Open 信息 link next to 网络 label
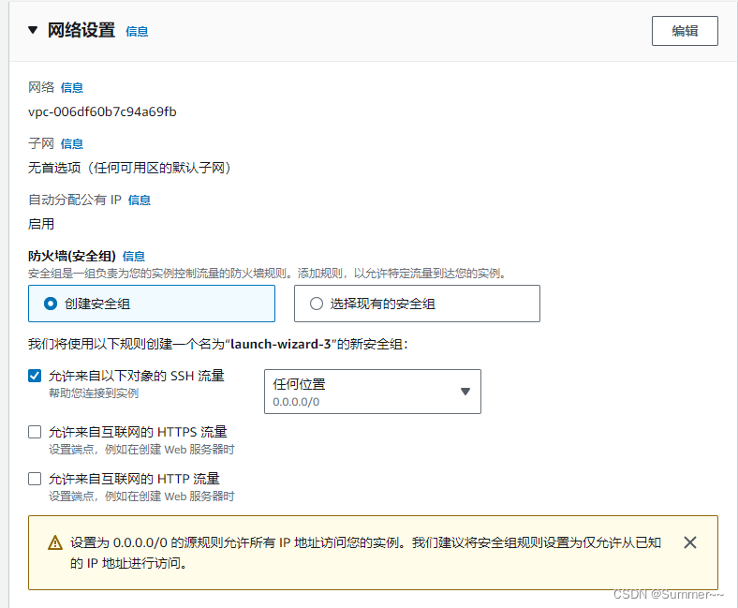 tap(72, 88)
